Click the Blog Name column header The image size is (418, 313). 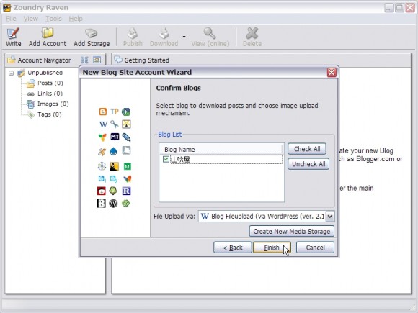(221, 150)
